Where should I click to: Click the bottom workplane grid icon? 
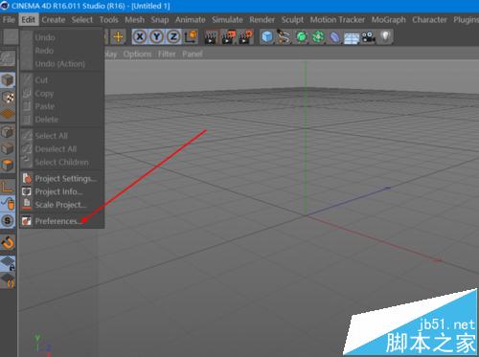coord(8,280)
